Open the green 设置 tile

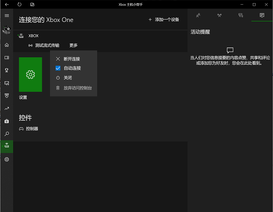(30, 74)
